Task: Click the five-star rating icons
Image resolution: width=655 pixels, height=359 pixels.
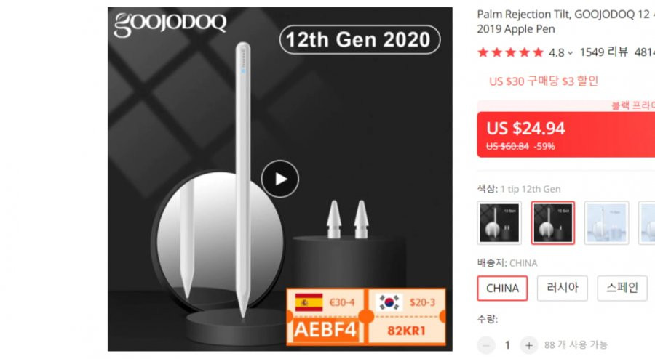Action: click(510, 52)
